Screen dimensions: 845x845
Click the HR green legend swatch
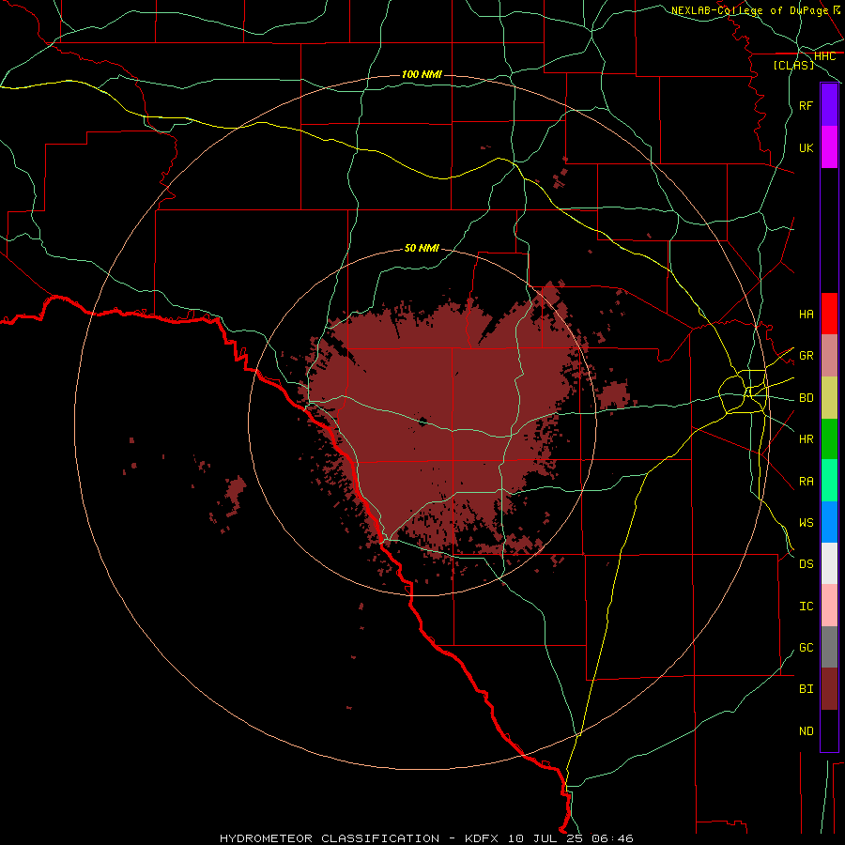829,439
